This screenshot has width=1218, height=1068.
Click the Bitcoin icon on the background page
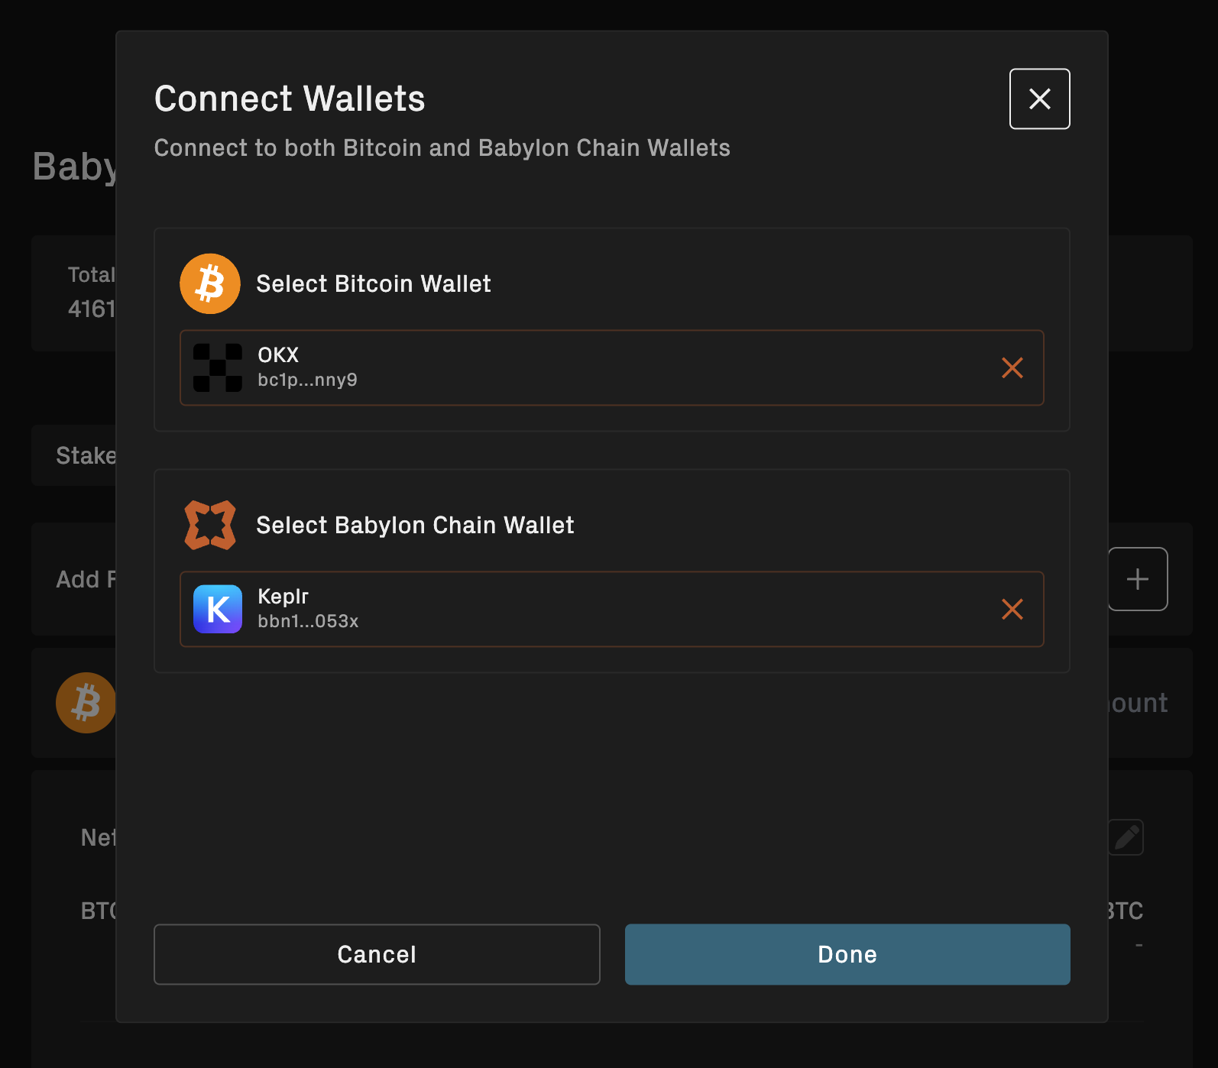[86, 702]
